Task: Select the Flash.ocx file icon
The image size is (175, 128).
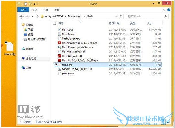Action: (x=59, y=29)
